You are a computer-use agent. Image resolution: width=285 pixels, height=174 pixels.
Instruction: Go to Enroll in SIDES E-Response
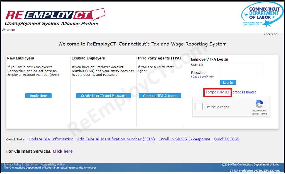click(184, 139)
